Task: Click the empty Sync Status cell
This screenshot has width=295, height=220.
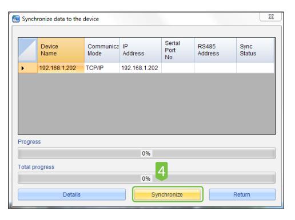Action: [x=256, y=68]
